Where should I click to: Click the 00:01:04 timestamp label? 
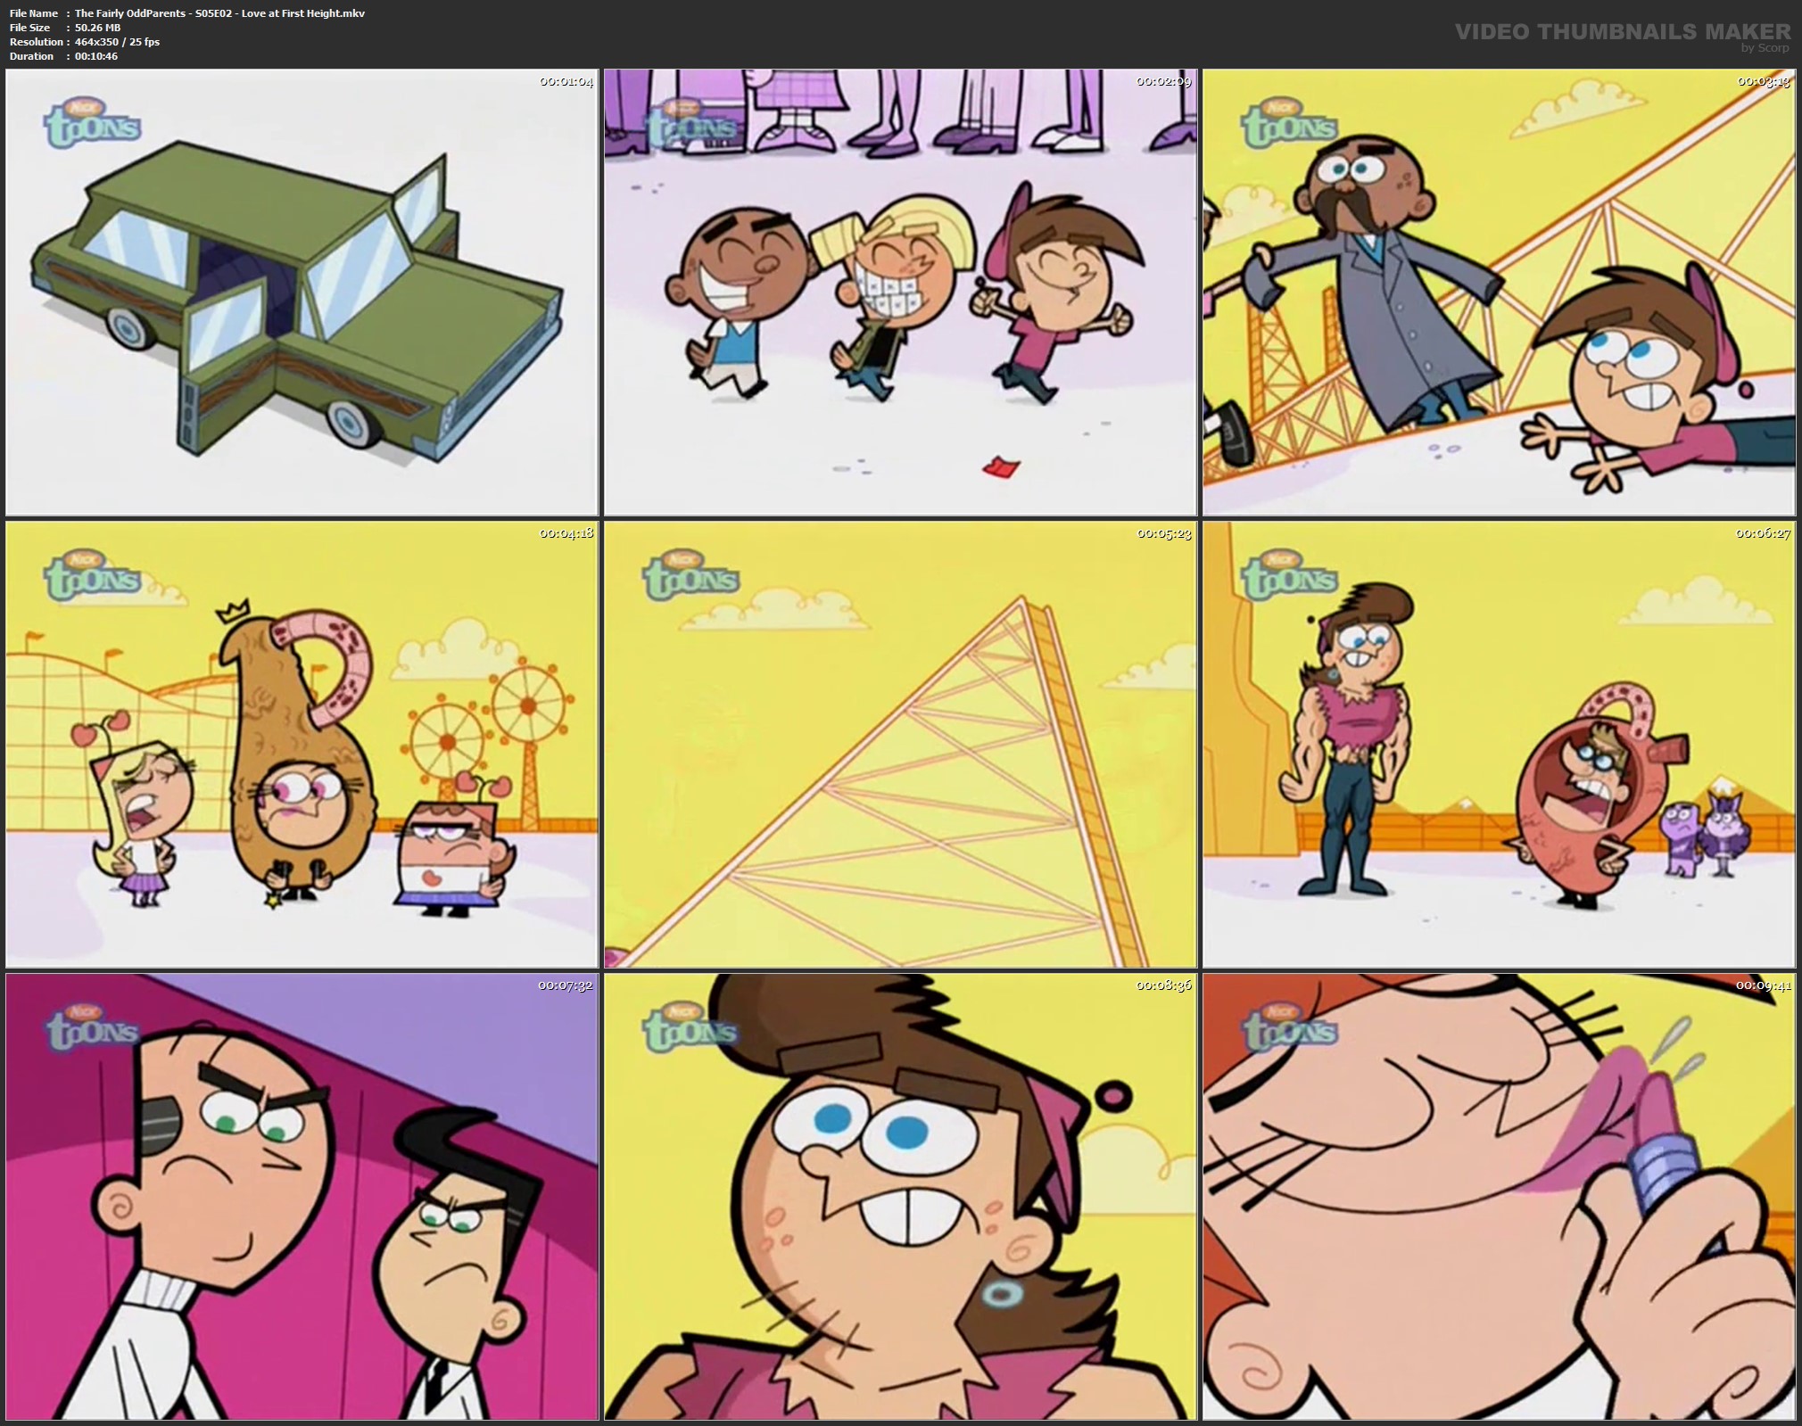(x=566, y=82)
